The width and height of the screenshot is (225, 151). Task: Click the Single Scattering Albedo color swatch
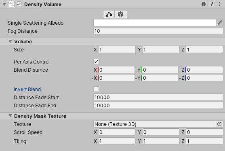tap(155, 23)
